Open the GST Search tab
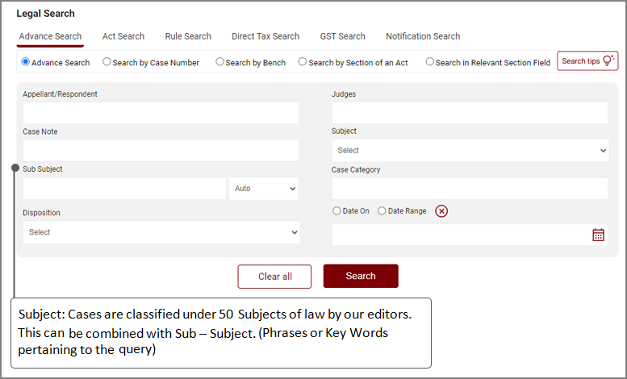 [342, 36]
